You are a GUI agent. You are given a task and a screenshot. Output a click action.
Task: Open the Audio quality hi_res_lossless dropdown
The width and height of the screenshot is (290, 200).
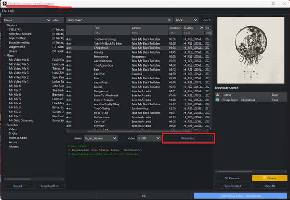(101, 138)
